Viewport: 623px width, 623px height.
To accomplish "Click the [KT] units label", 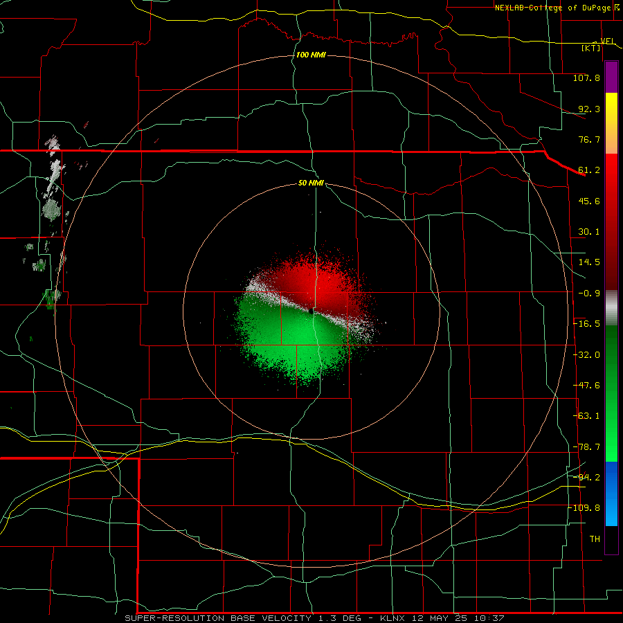I will tap(591, 48).
